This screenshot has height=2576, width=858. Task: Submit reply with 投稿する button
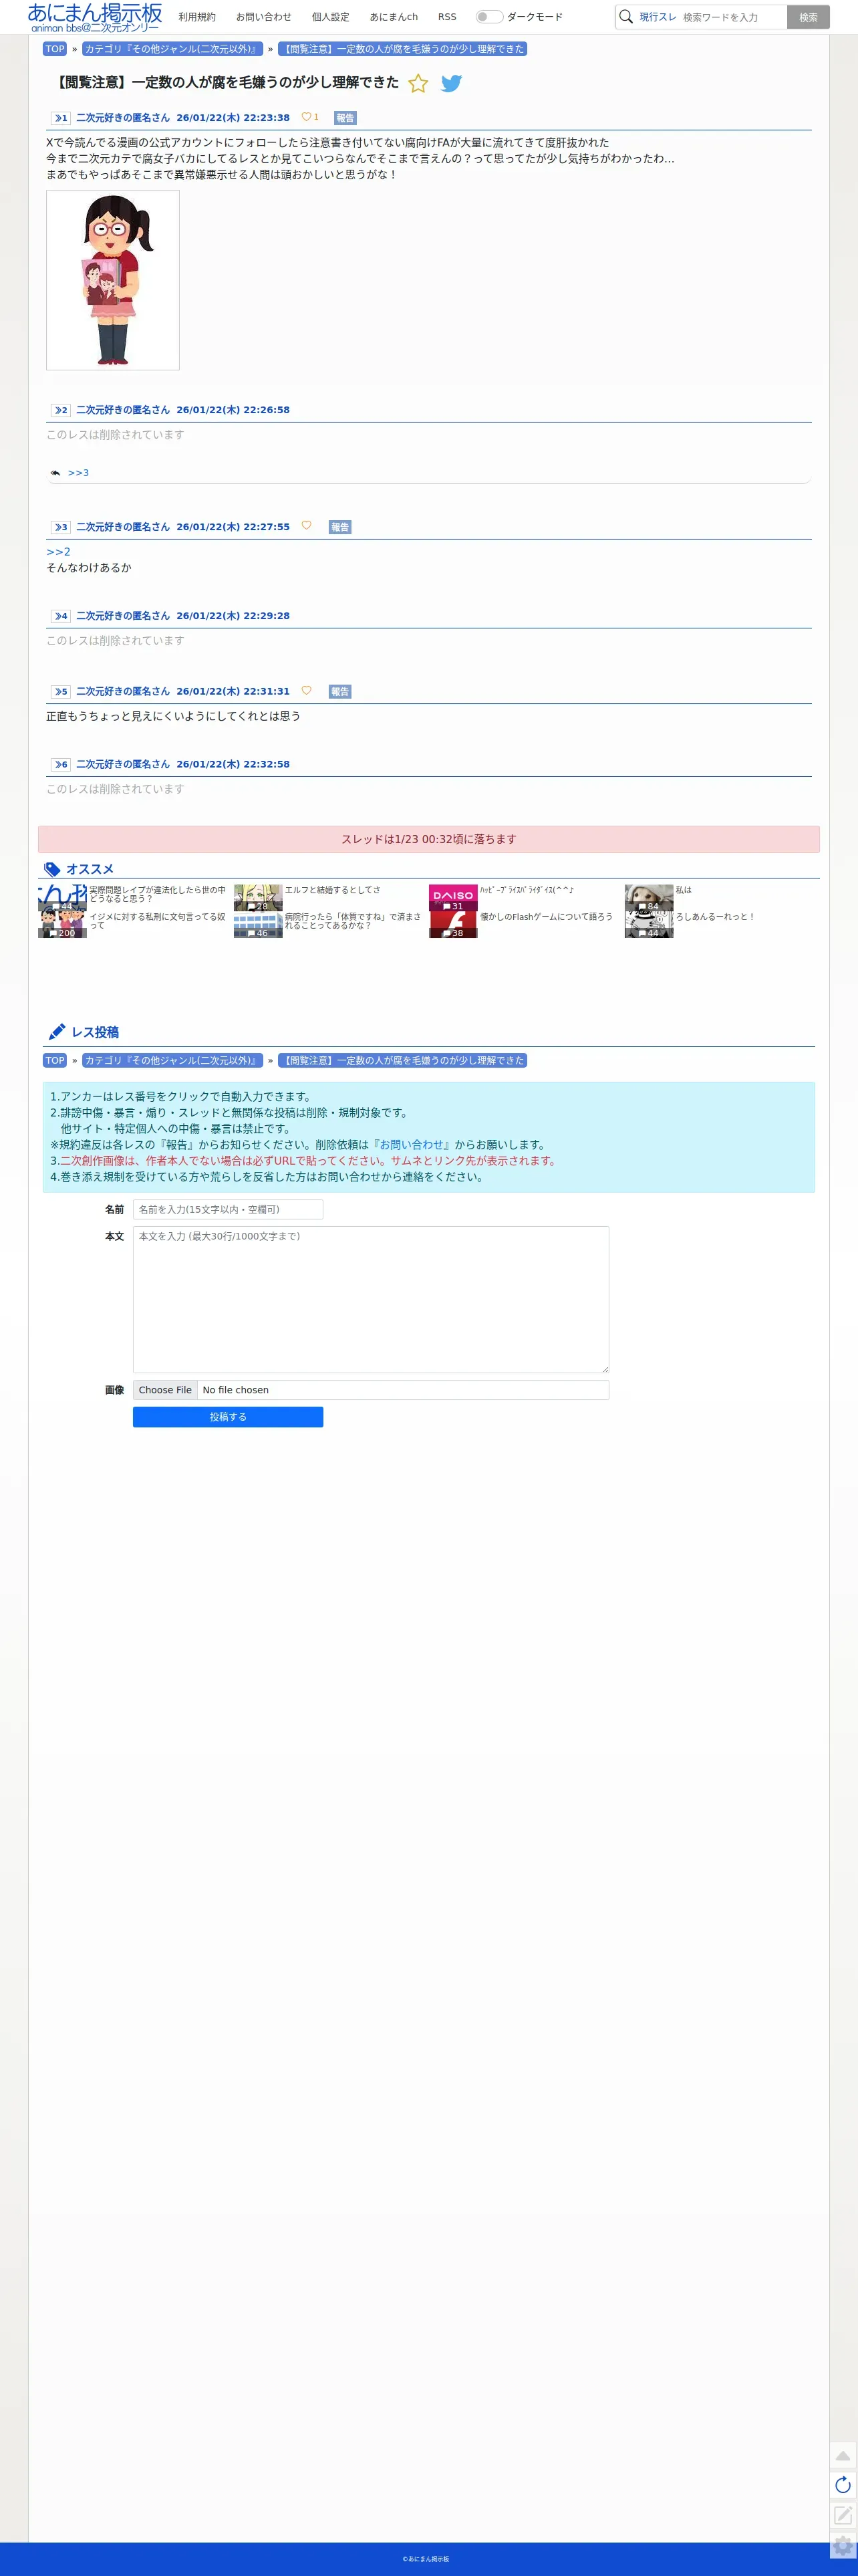(x=228, y=1417)
